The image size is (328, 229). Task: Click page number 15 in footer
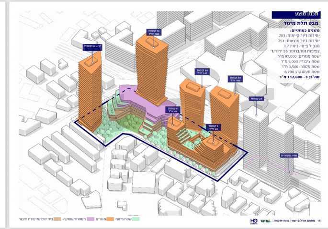[319, 221]
